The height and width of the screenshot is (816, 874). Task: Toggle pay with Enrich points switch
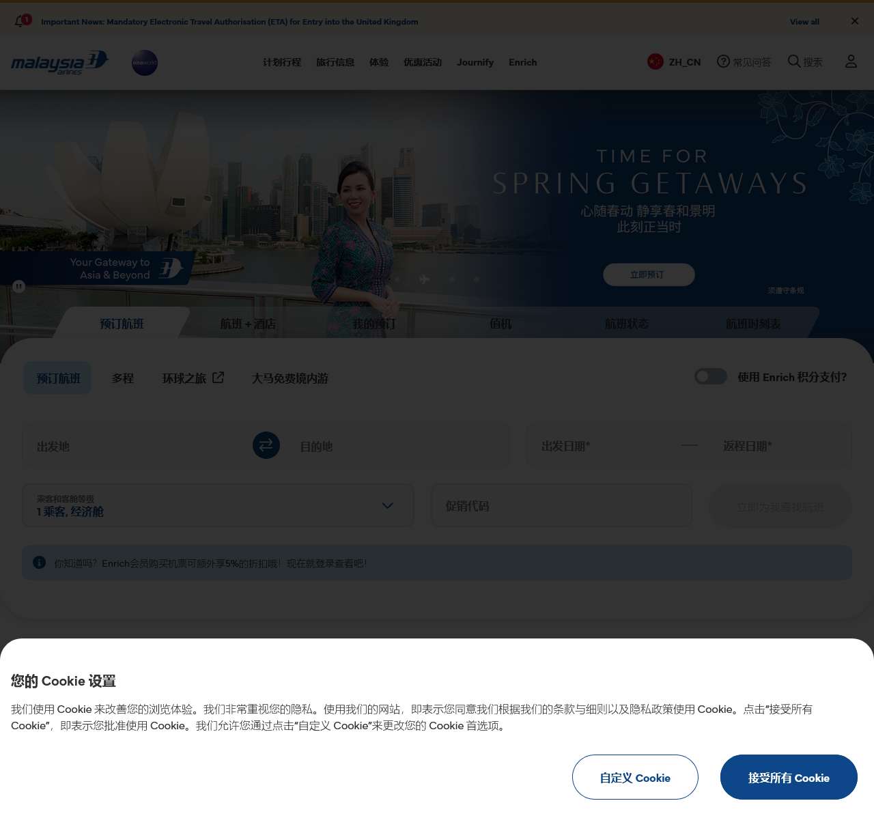point(710,376)
